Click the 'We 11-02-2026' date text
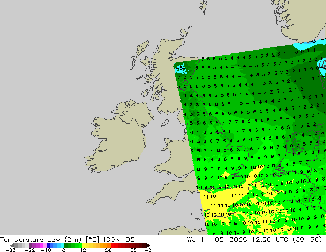 point(217,240)
